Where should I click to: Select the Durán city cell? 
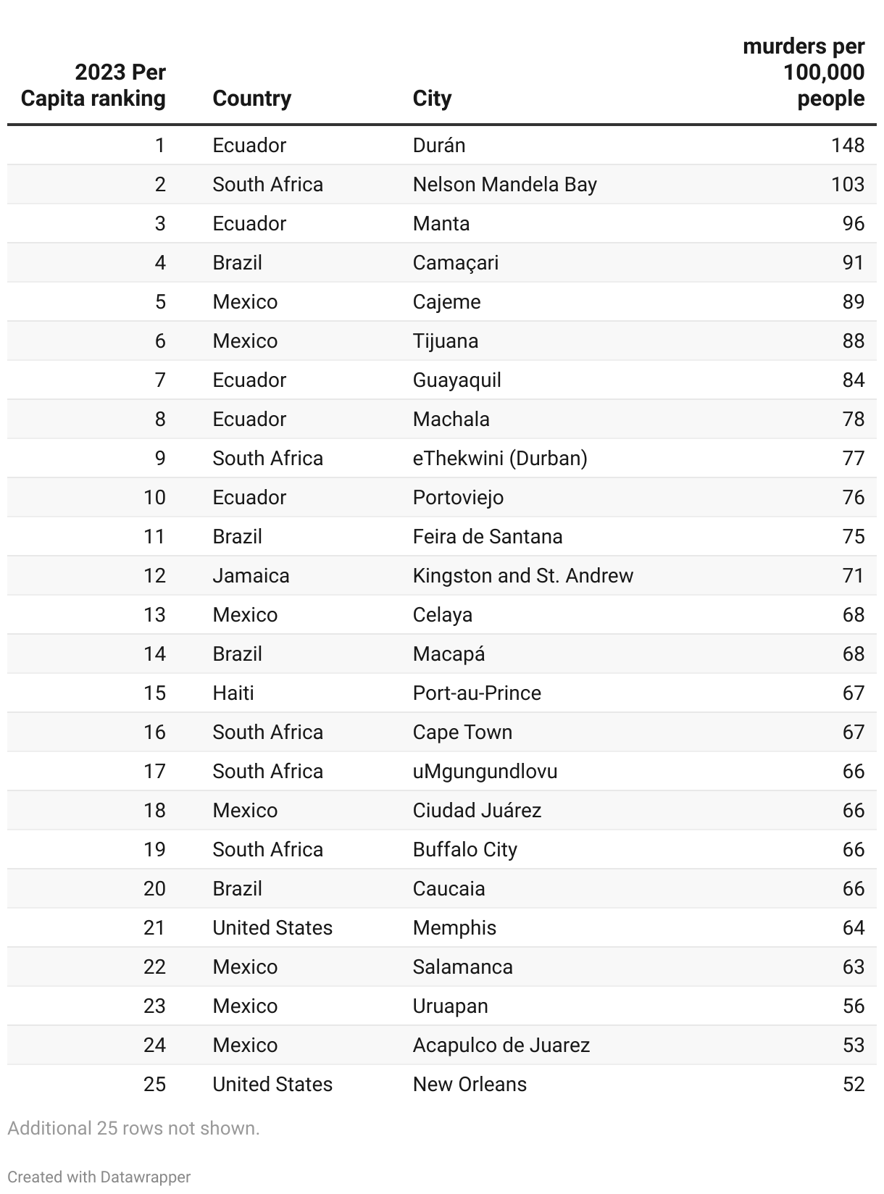439,145
